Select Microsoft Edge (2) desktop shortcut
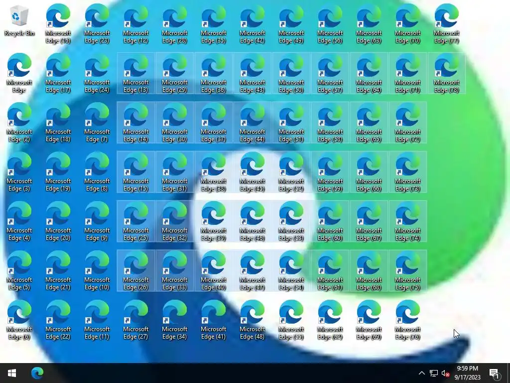 [x=19, y=123]
